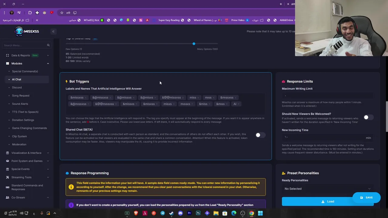Viewport: 388px width, 218px height.
Task: Click the Load personality button
Action: (328, 201)
